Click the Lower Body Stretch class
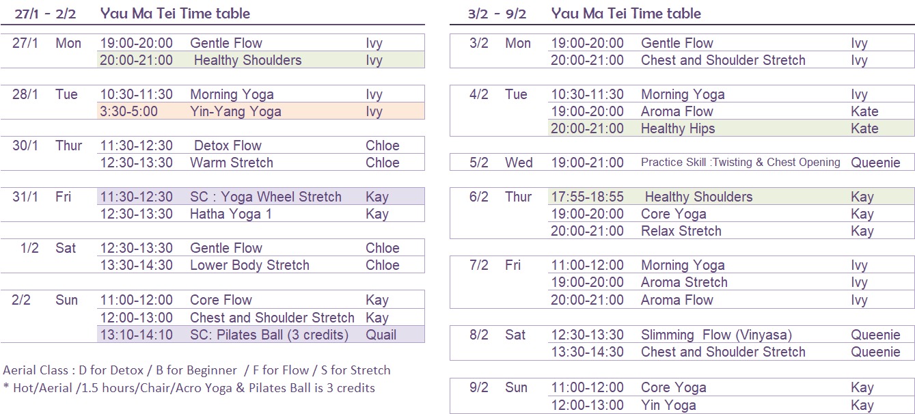The height and width of the screenshot is (414, 915). pyautogui.click(x=249, y=265)
